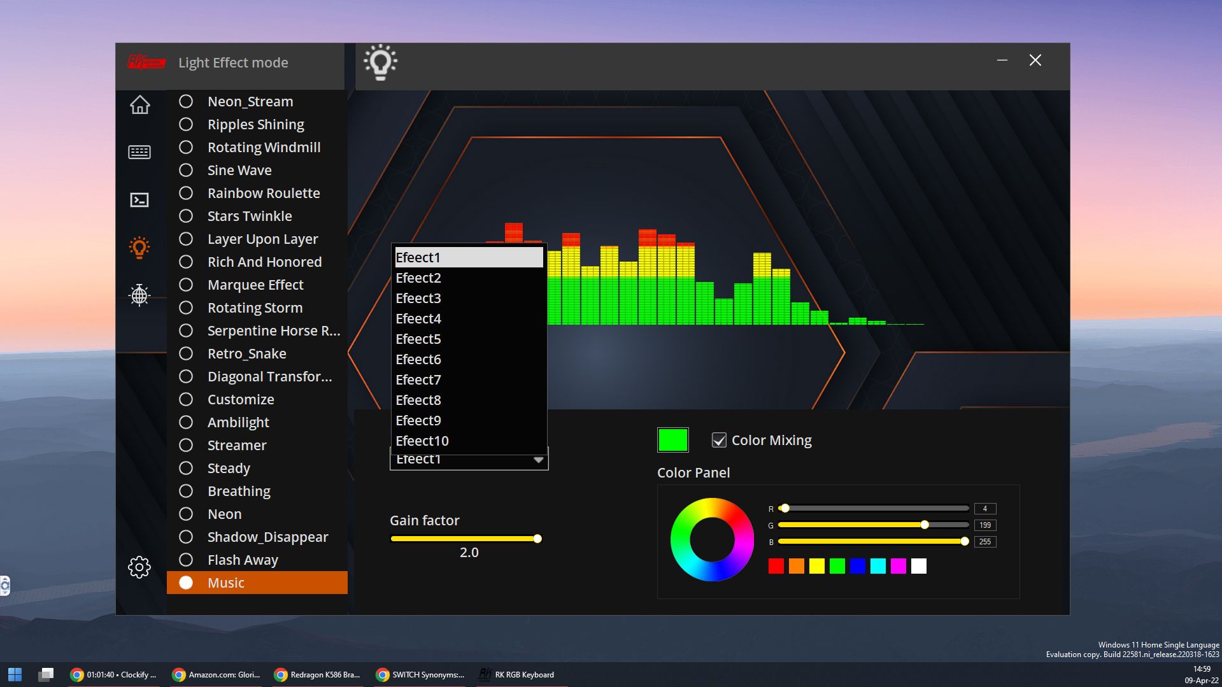Select Diagonal Transfor... effect
1222x687 pixels.
pyautogui.click(x=257, y=376)
